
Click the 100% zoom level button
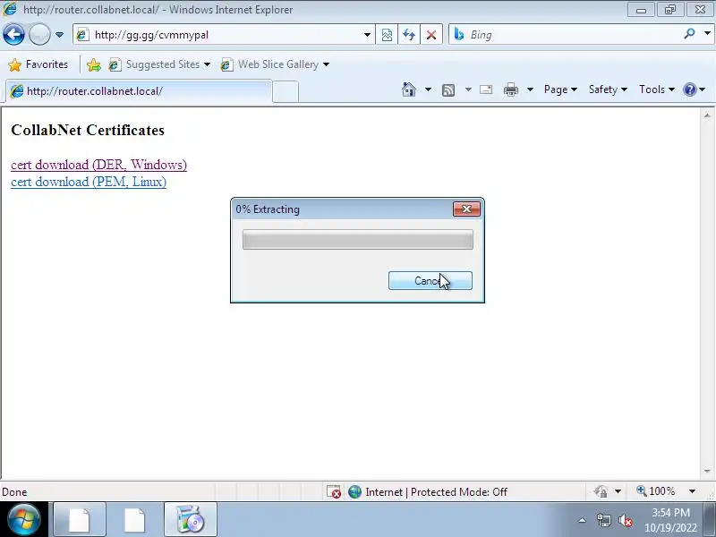pyautogui.click(x=656, y=491)
